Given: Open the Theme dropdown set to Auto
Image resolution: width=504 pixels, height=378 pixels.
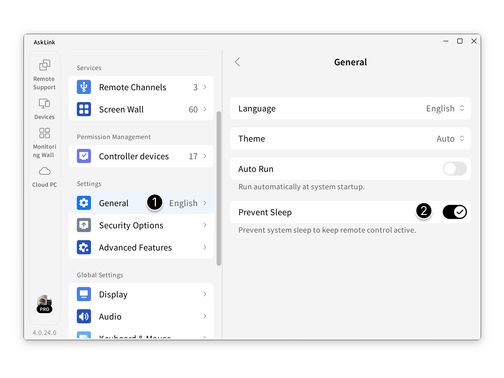Looking at the screenshot, I should click(450, 139).
